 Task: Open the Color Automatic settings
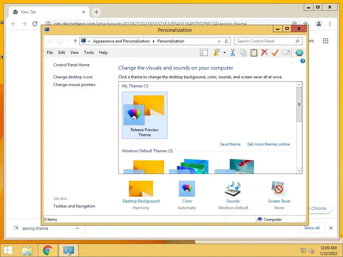(x=187, y=195)
